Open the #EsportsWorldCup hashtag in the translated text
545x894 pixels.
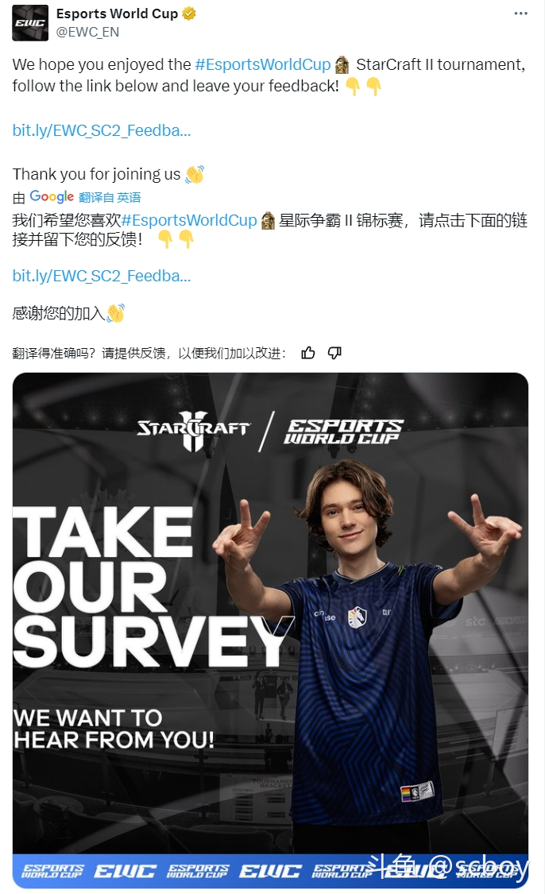point(189,220)
